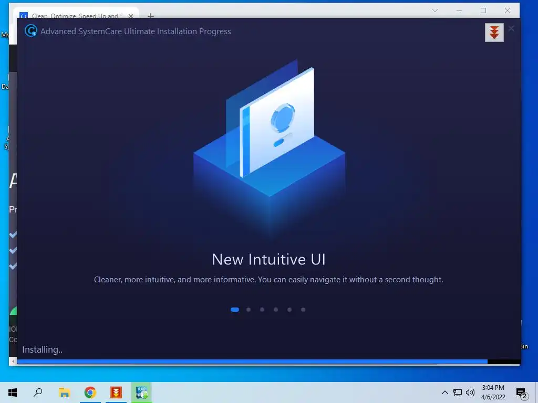Viewport: 538px width, 403px height.
Task: Open volume control tray icon
Action: [470, 393]
